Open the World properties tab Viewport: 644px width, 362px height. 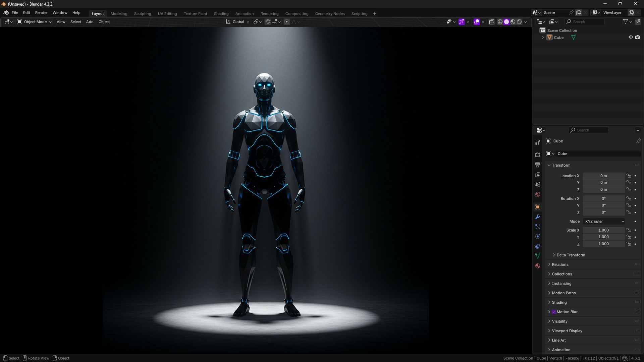click(538, 194)
